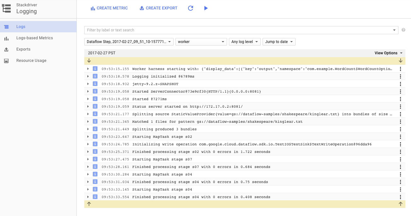The width and height of the screenshot is (411, 216).
Task: Click the top-left down arrow to load older logs
Action: point(89,60)
